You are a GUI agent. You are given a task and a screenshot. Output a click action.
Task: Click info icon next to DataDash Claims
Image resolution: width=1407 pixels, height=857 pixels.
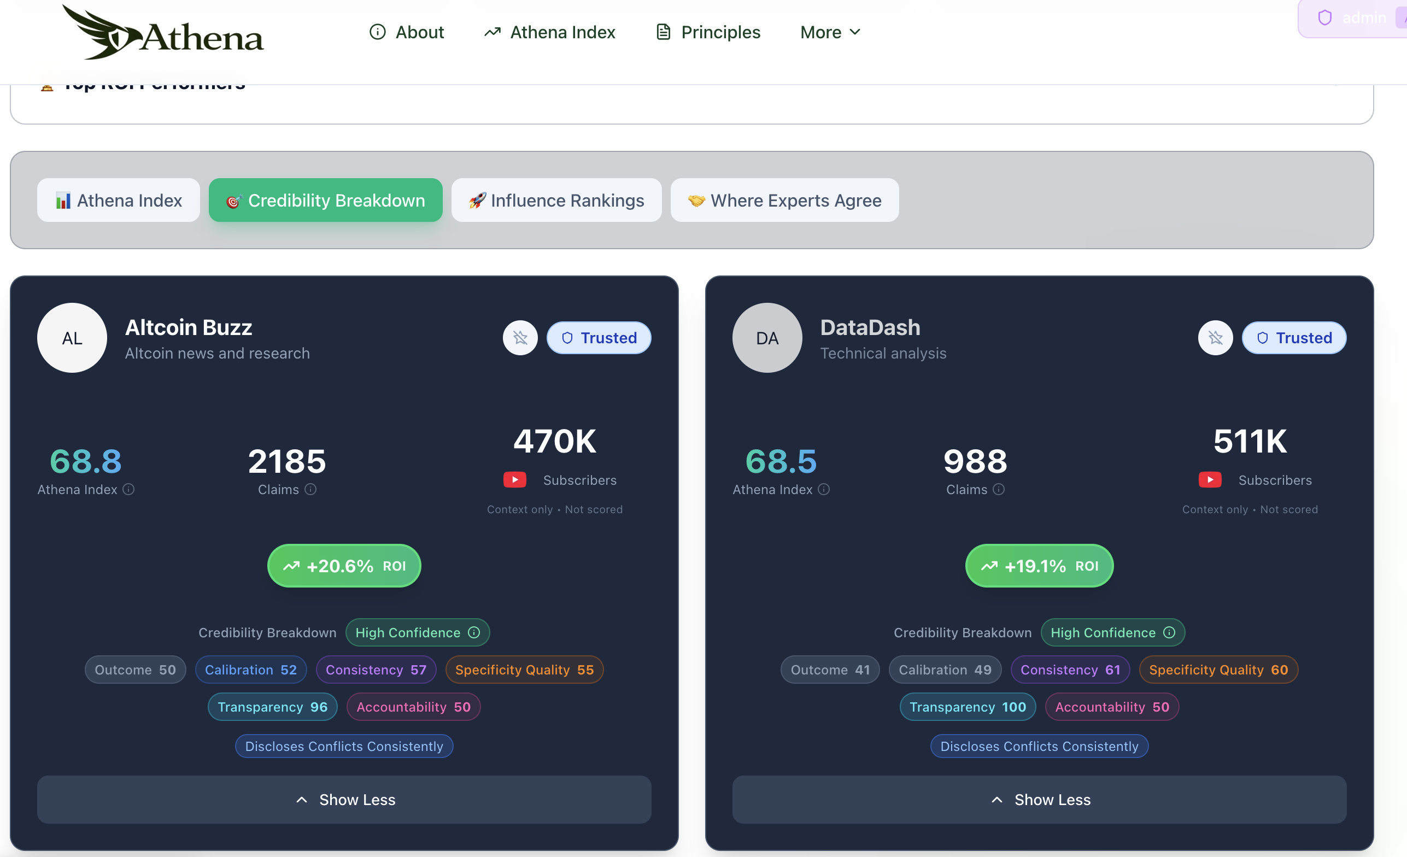998,489
